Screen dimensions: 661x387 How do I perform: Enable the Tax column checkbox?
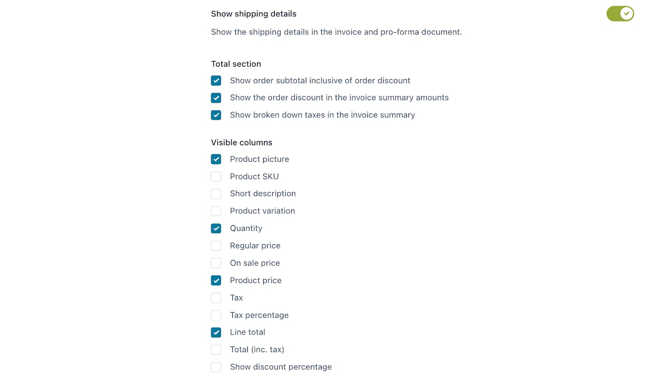coord(216,298)
